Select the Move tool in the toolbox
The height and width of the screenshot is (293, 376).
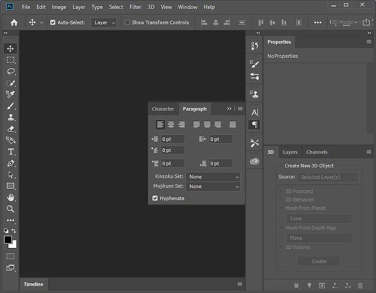click(x=10, y=49)
